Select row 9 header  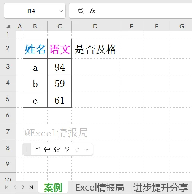tap(8, 164)
